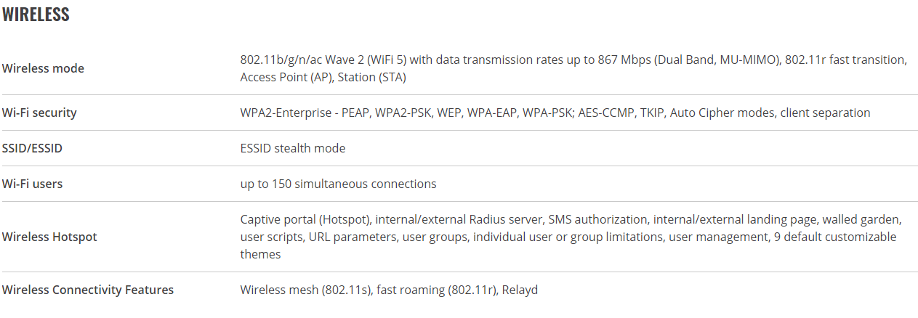Click the 802.11r fast transition text
This screenshot has width=918, height=318.
pyautogui.click(x=846, y=60)
